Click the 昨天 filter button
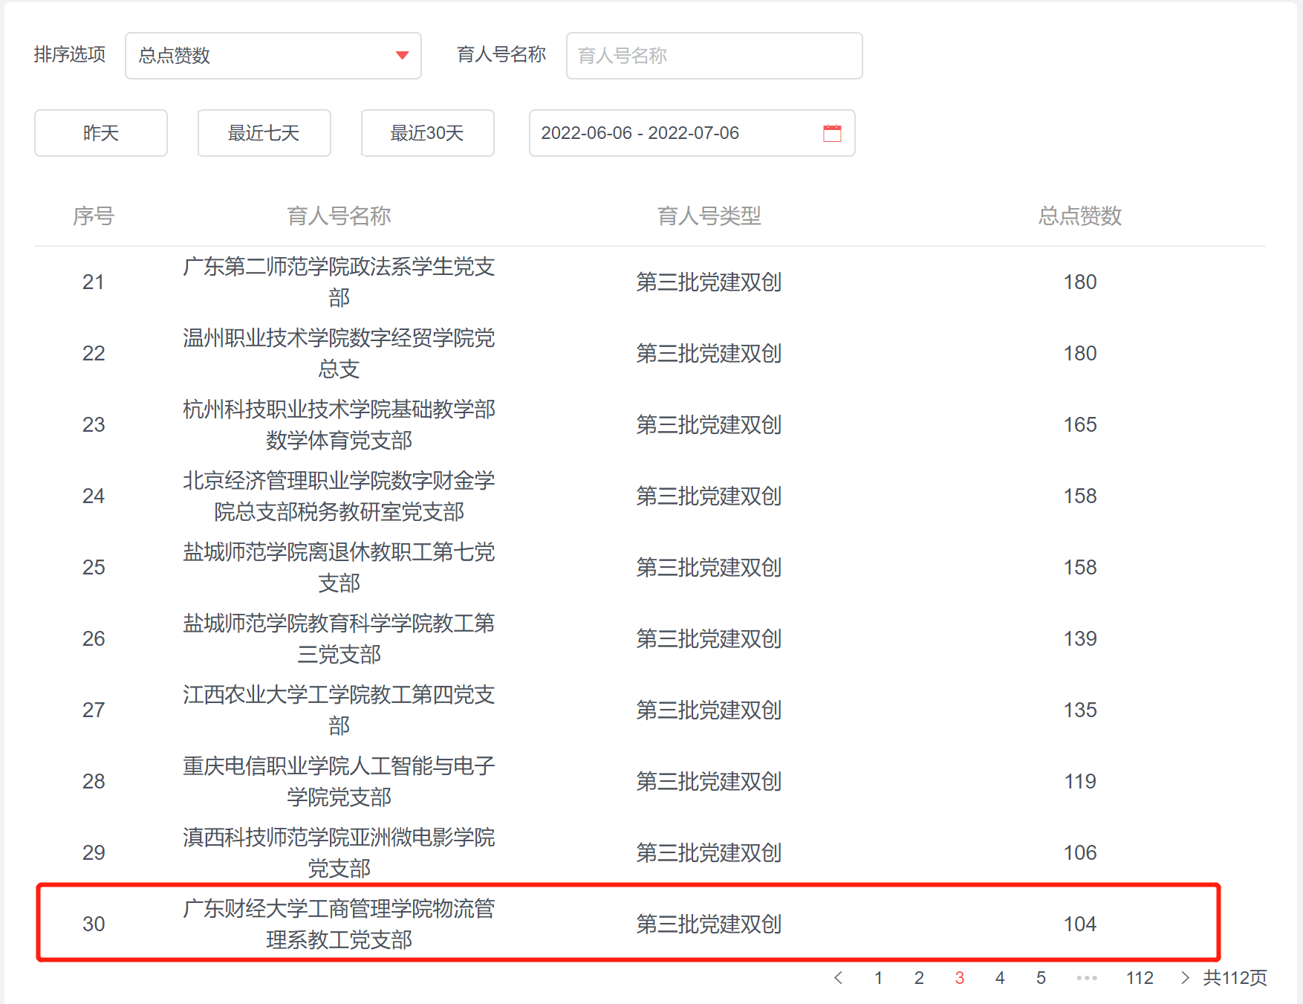1303x1004 pixels. click(x=101, y=133)
